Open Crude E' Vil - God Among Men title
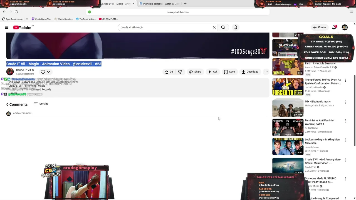This screenshot has width=356, height=200. 323,161
